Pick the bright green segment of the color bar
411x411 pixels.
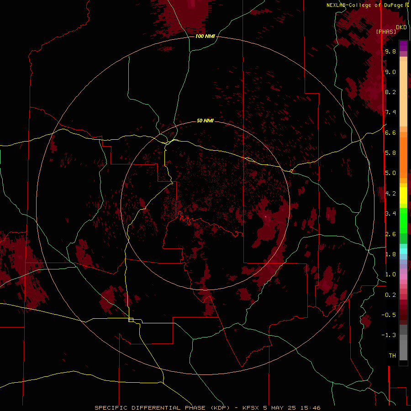[403, 220]
